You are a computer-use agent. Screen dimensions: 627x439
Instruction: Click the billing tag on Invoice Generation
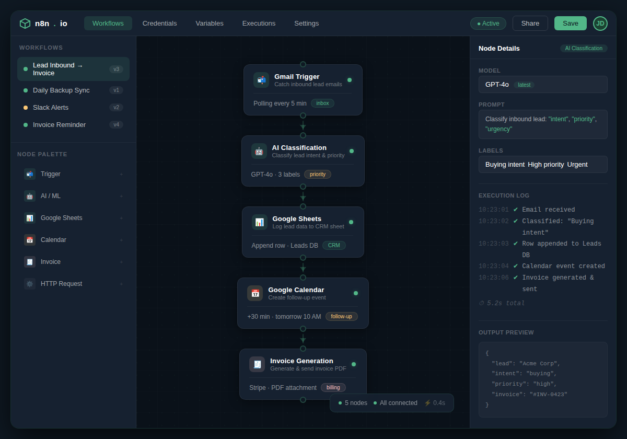333,387
